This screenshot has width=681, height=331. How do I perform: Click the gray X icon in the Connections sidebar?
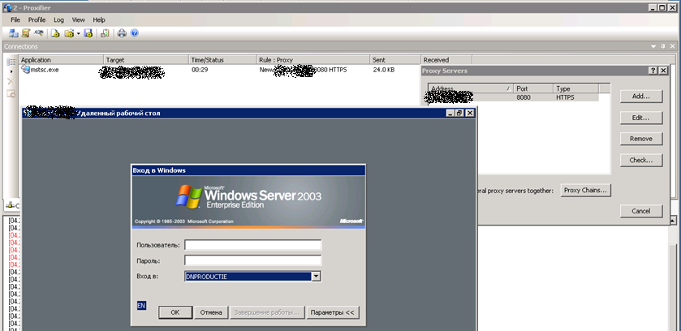click(11, 81)
